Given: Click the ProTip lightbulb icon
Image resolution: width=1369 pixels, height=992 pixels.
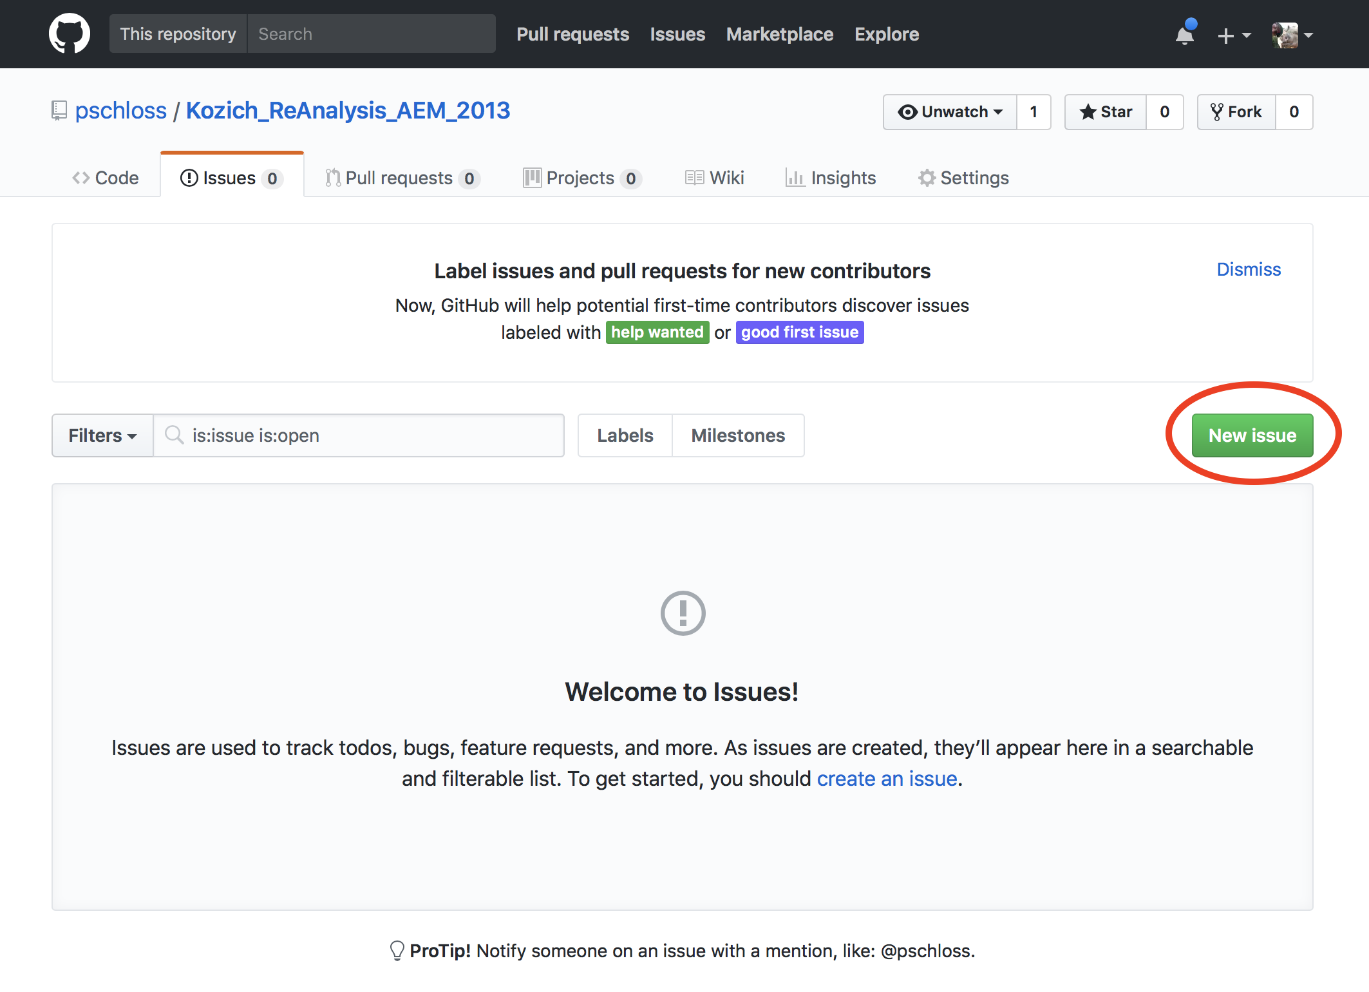Looking at the screenshot, I should (x=397, y=951).
